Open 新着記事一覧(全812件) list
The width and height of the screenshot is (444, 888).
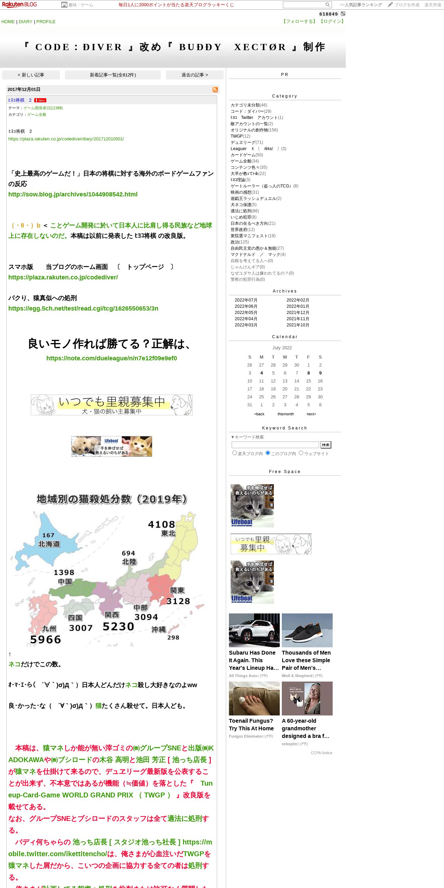pos(113,75)
